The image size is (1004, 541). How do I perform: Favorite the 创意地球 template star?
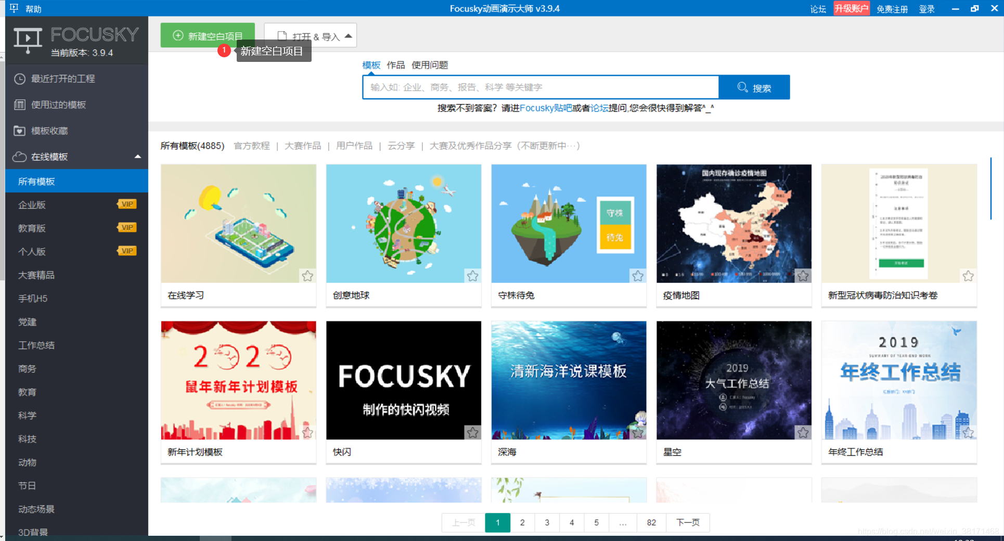point(472,276)
